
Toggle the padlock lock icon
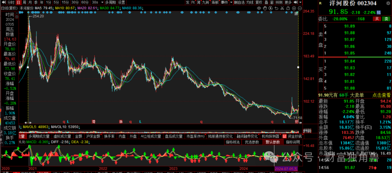pos(288,8)
